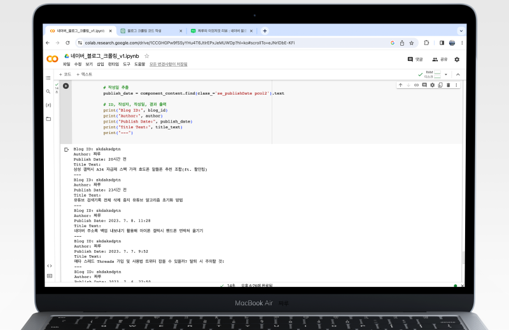Toggle the browser side panel icon
The height and width of the screenshot is (330, 509).
(442, 43)
